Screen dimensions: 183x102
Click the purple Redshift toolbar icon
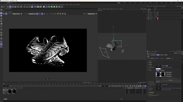click(x=59, y=7)
